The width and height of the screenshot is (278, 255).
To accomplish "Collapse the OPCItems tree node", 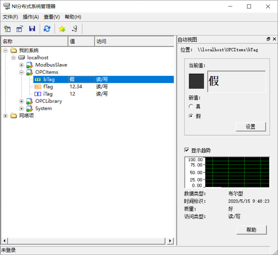I will pos(22,72).
